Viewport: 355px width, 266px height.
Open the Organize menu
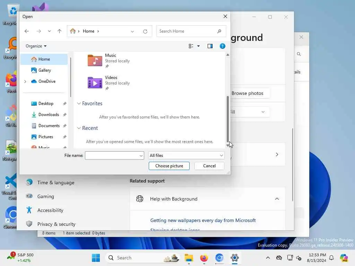pyautogui.click(x=36, y=46)
